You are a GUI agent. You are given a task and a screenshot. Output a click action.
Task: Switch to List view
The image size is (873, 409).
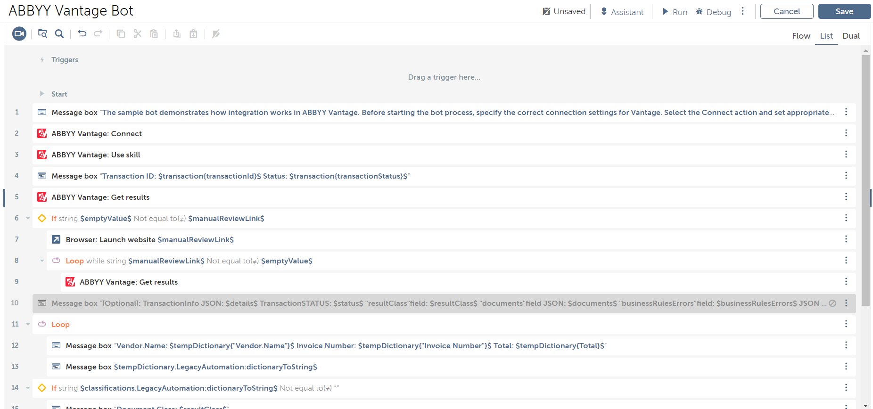click(x=826, y=36)
